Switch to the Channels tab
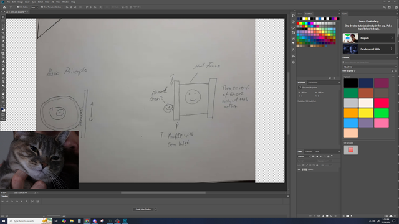Screen dimensions: 399x224 309,151
